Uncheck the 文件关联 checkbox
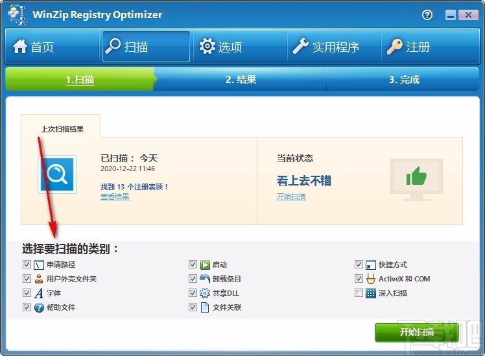The height and width of the screenshot is (356, 485). tap(193, 307)
